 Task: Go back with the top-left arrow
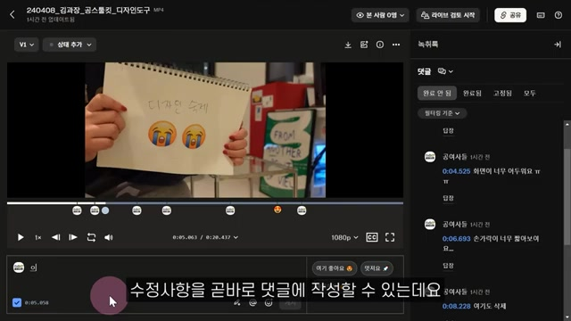tap(12, 14)
